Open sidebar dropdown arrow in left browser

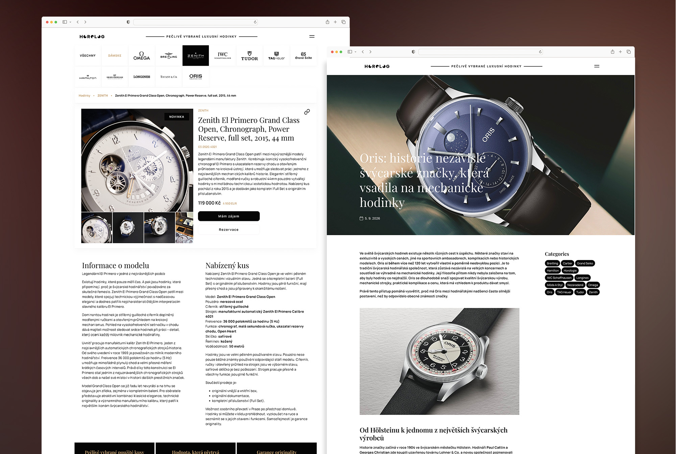[x=70, y=22]
